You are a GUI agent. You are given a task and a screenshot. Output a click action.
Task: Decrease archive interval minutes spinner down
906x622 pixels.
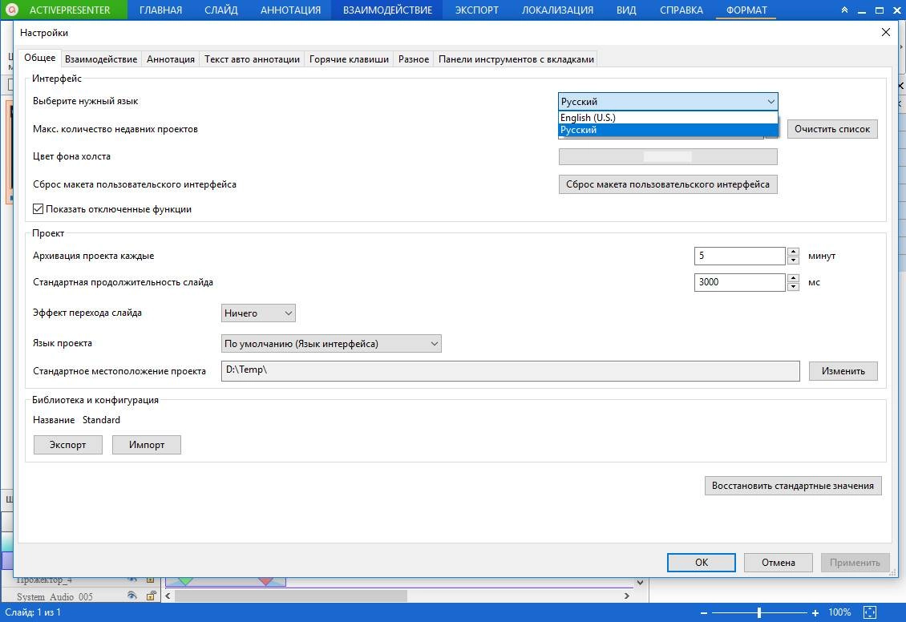(x=793, y=261)
